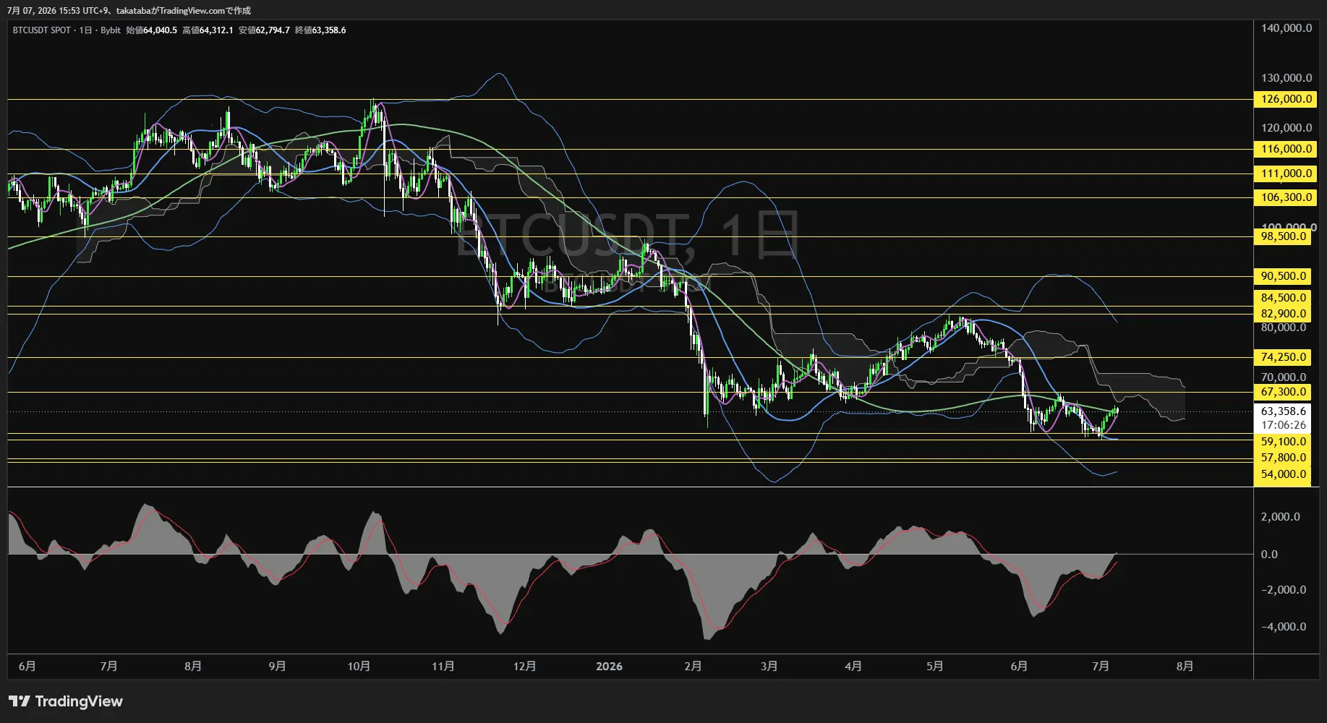Image resolution: width=1327 pixels, height=723 pixels.
Task: Select the 116,000.0 yellow price label
Action: coord(1286,149)
